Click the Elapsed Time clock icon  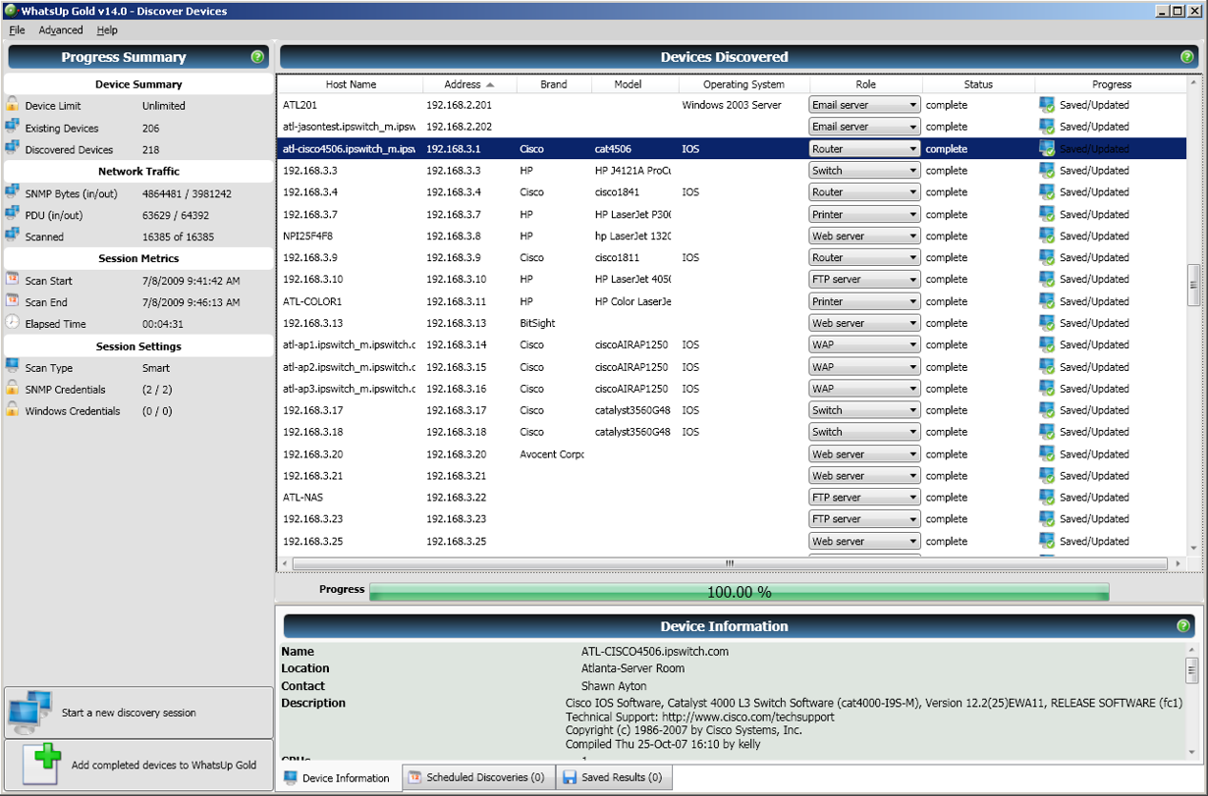[x=12, y=323]
